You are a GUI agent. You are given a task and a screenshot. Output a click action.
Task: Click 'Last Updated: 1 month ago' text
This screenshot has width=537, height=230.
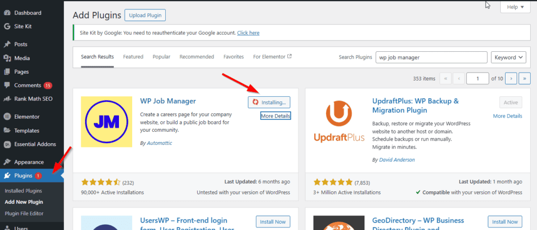tap(490, 181)
